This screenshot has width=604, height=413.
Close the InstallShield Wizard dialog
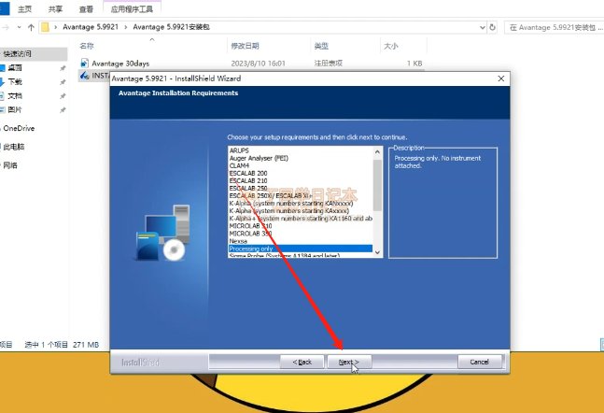coord(501,78)
